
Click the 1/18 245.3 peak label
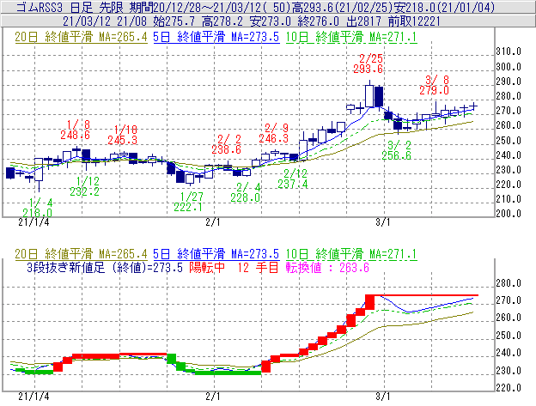[123, 135]
